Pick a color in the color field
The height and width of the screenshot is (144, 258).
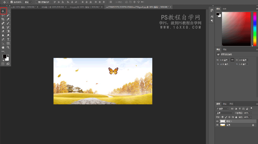pyautogui.click(x=236, y=29)
